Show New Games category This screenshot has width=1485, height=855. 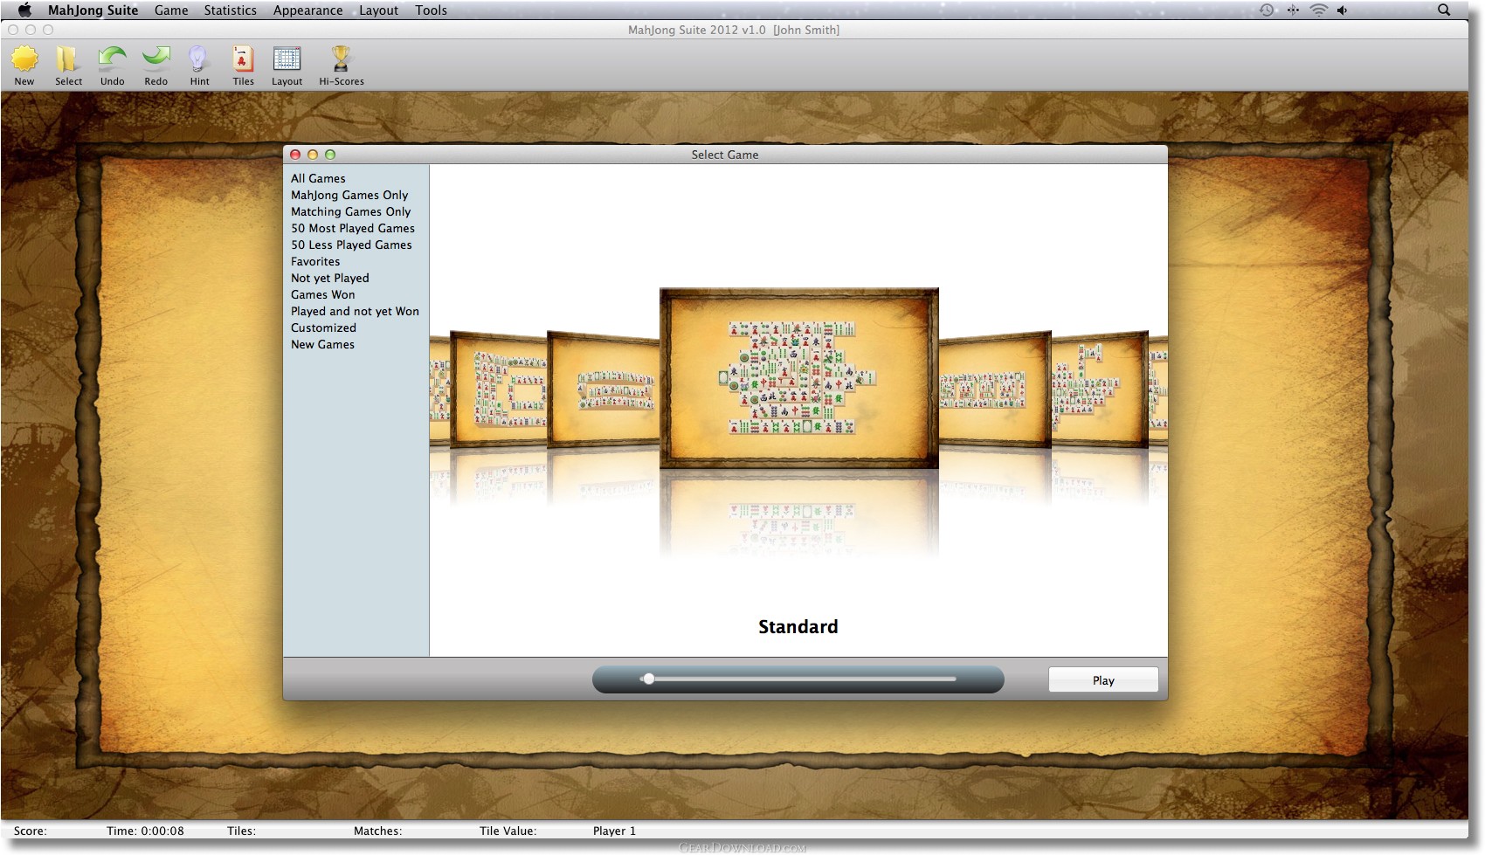pos(322,344)
